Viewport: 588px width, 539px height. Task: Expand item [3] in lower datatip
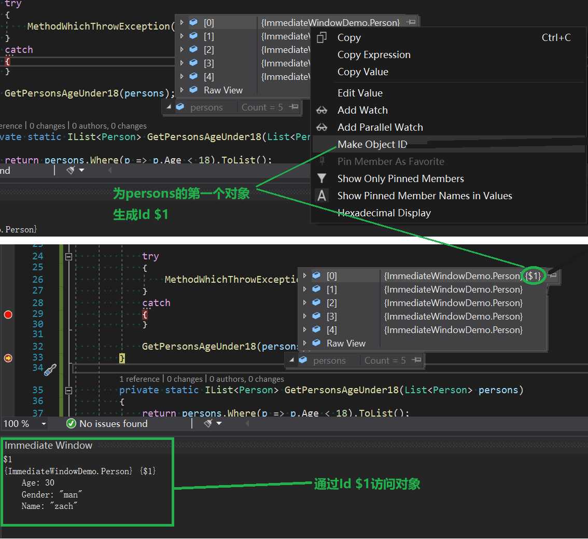[x=304, y=316]
